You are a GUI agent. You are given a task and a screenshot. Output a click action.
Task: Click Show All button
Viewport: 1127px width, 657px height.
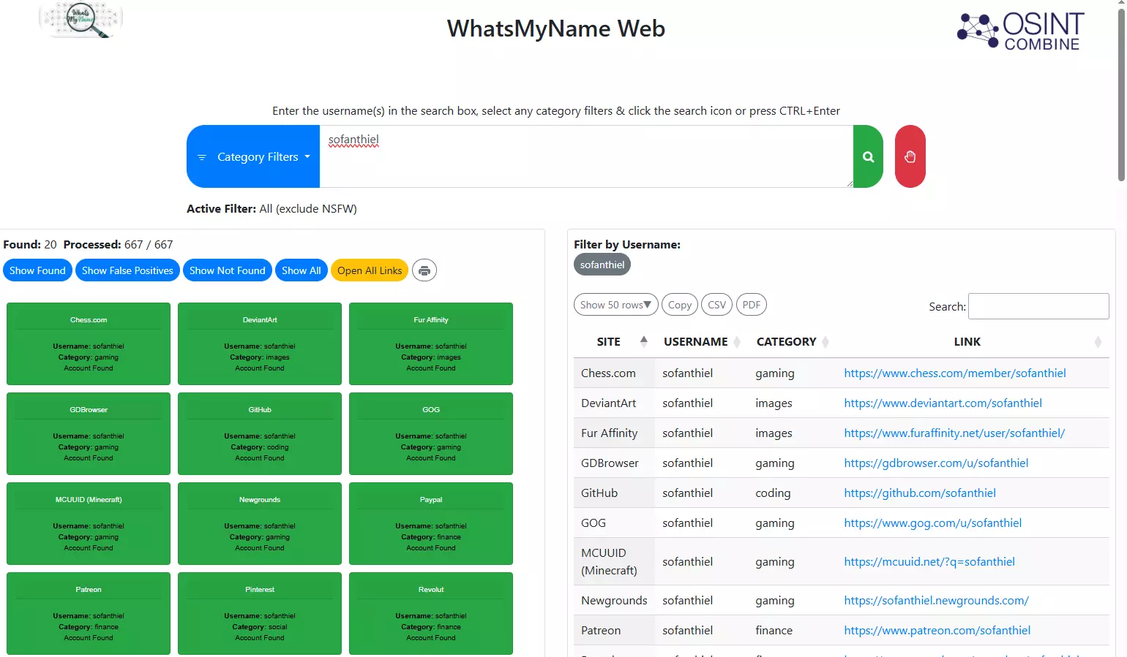pyautogui.click(x=302, y=270)
